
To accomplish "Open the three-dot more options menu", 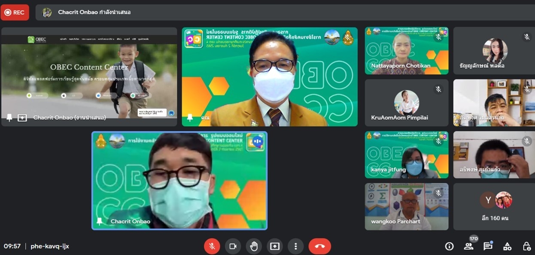I will coord(295,246).
